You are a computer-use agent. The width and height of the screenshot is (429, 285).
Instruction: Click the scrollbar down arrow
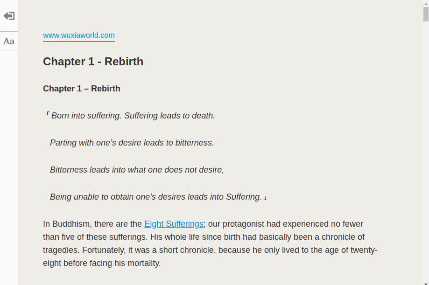[x=426, y=283]
